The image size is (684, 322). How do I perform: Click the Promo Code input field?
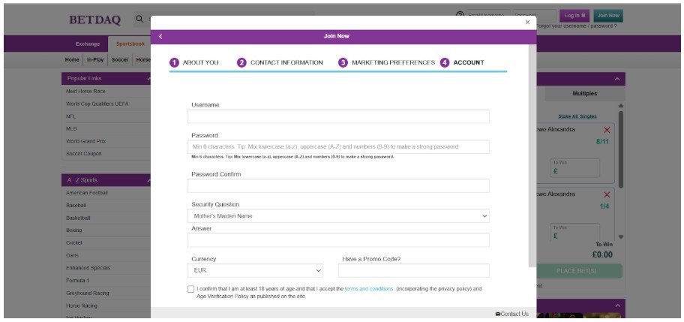click(x=413, y=270)
